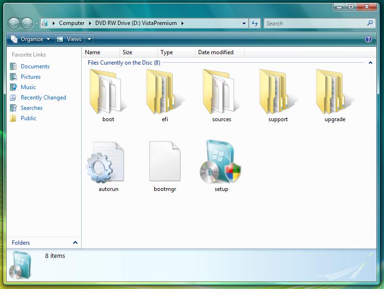Click the Pictures icon in Favorite Links
Image resolution: width=384 pixels, height=289 pixels.
(13, 77)
